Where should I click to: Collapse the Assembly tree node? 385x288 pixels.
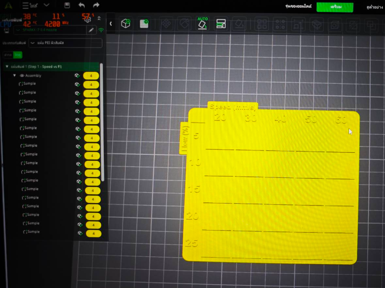[14, 76]
